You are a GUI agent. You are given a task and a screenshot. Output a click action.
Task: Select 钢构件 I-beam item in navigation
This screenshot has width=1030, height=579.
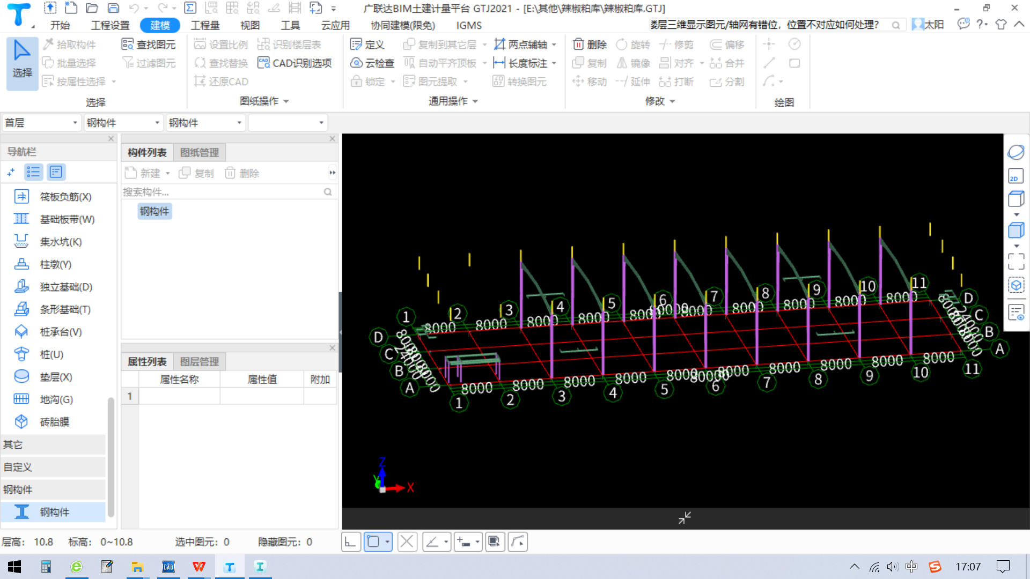[x=54, y=512]
